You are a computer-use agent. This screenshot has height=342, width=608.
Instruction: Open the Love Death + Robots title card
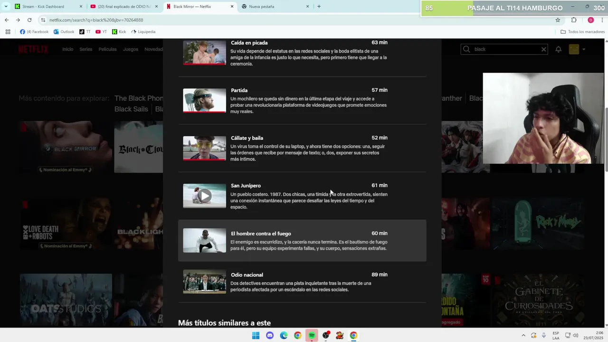point(66,224)
